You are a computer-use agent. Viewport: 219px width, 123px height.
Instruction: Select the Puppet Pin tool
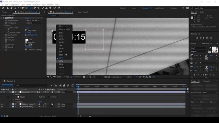tap(59, 8)
